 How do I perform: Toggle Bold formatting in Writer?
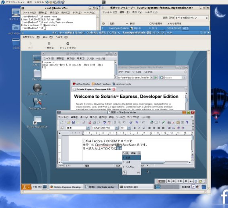[134, 128]
